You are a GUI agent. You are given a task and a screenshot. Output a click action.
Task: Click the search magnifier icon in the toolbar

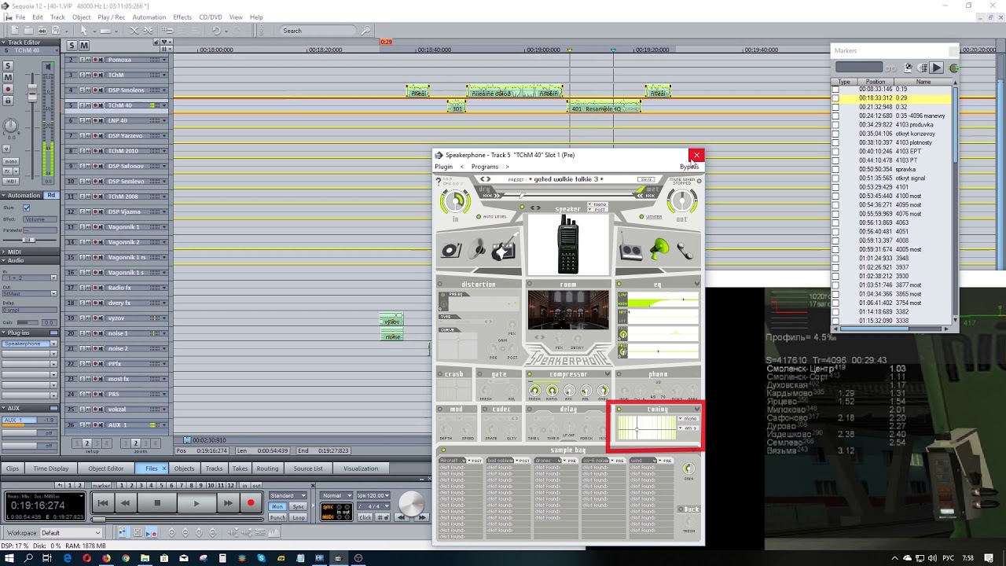(365, 31)
